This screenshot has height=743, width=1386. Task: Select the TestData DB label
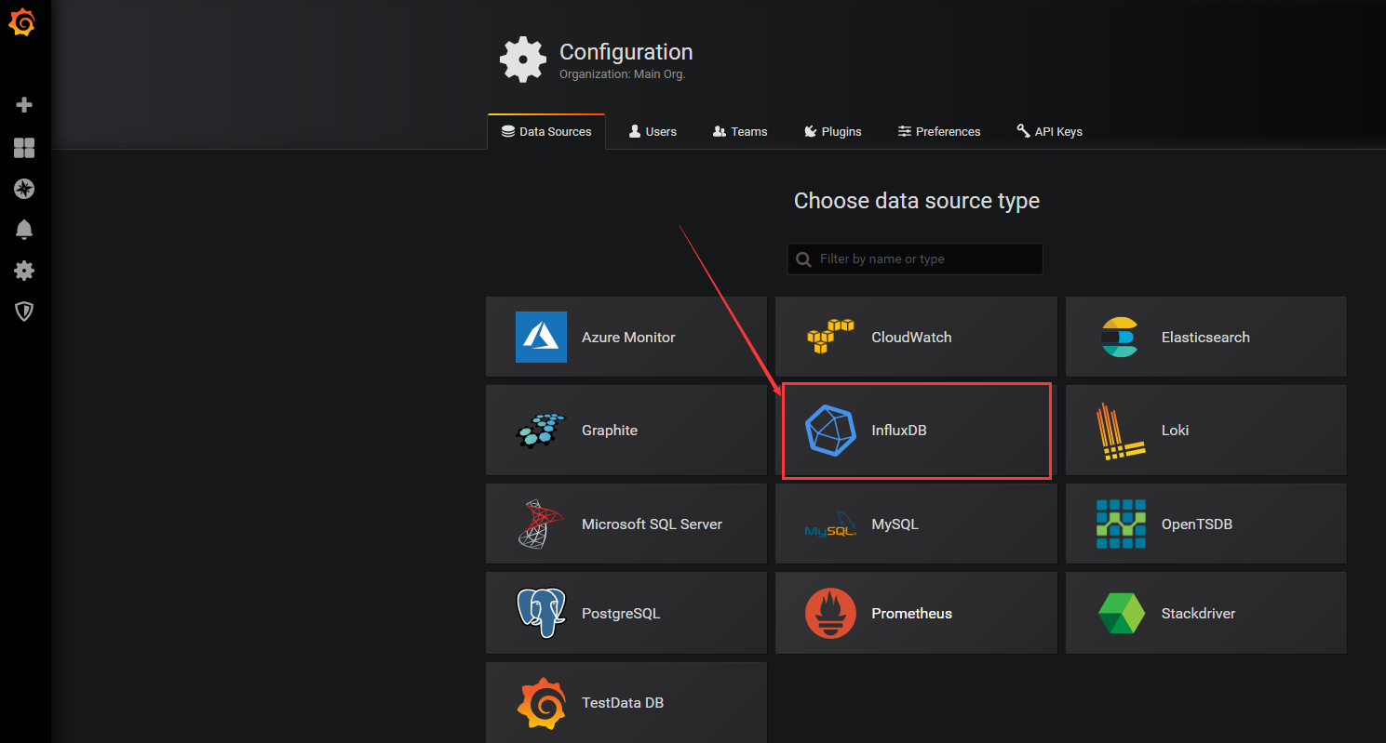click(623, 704)
